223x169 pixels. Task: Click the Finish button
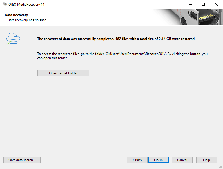tap(158, 160)
